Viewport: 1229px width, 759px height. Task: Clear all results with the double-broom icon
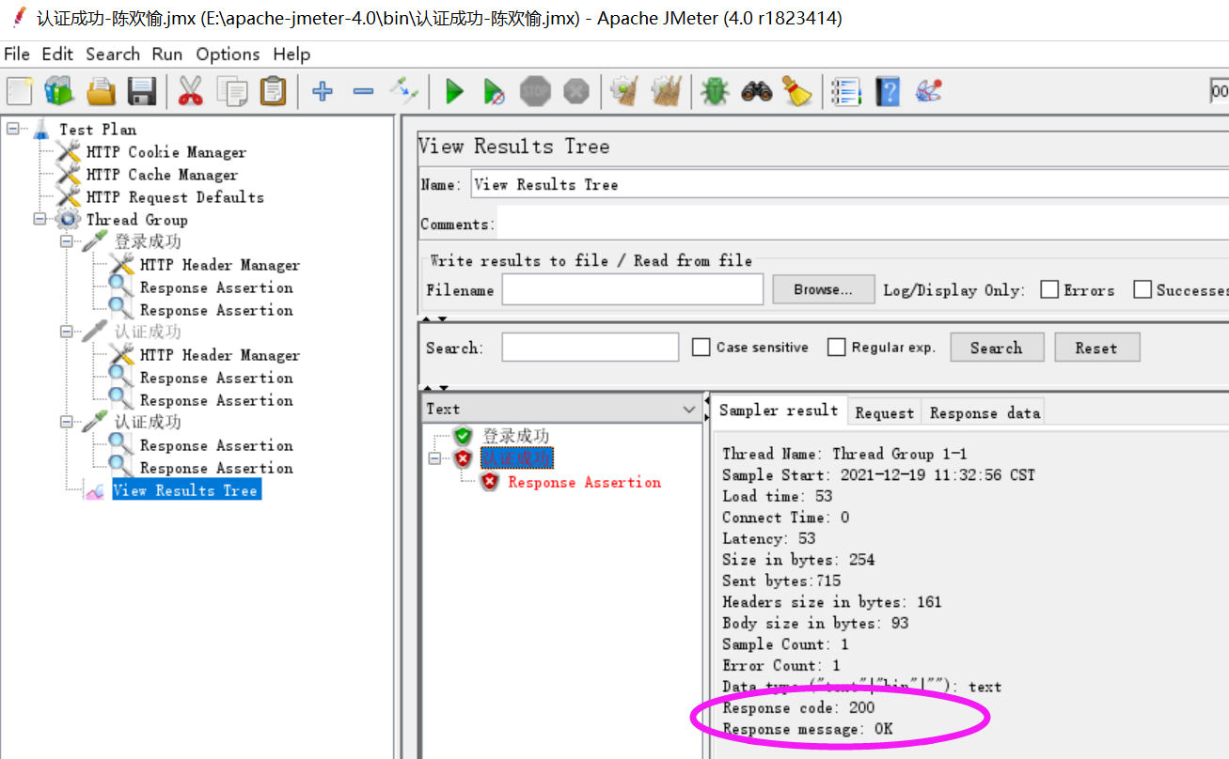coord(668,91)
